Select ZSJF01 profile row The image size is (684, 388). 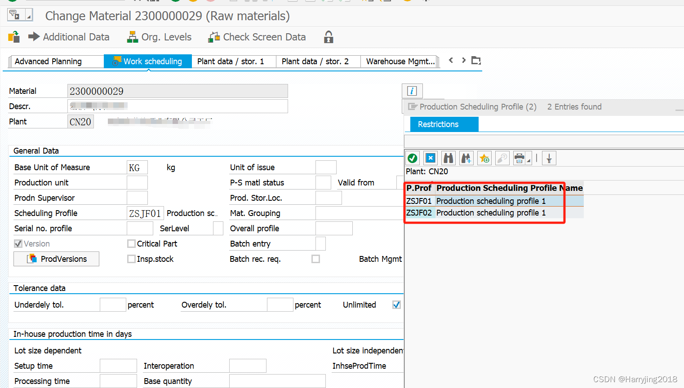coord(494,201)
